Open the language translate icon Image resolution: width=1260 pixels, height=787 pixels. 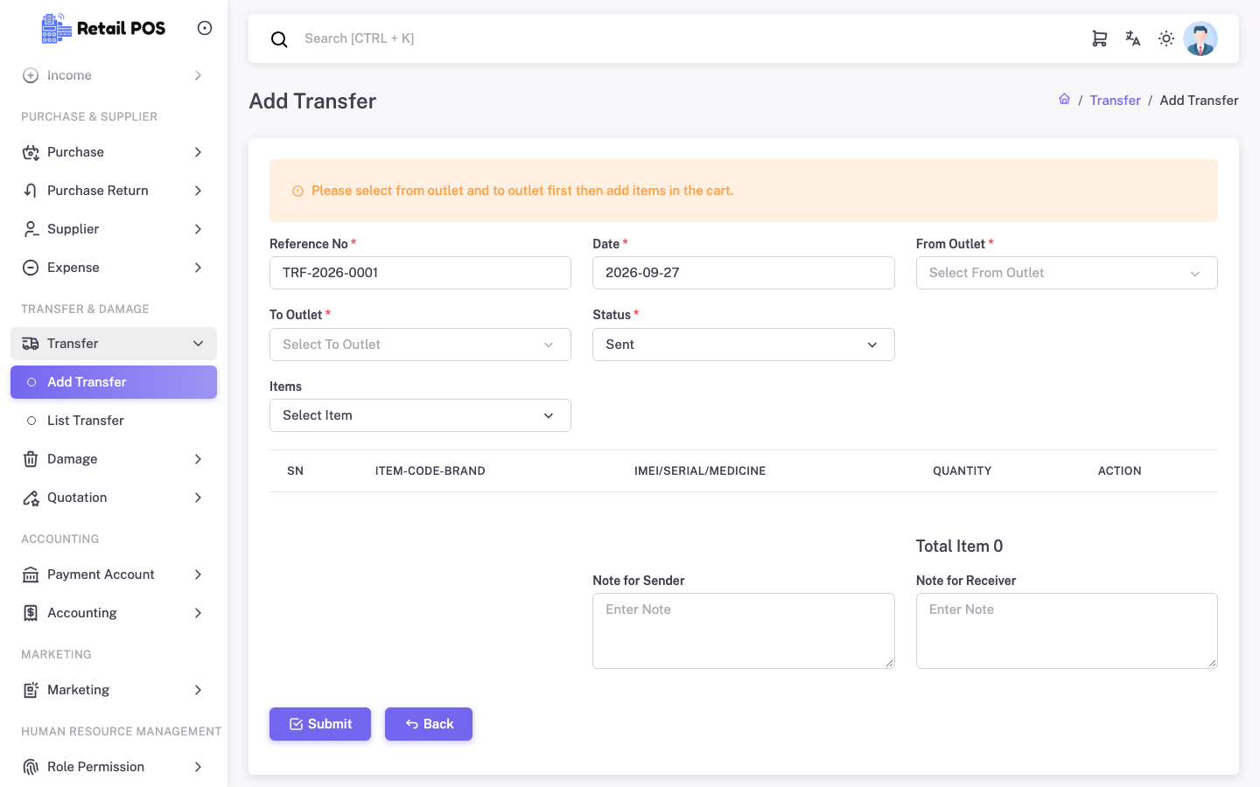[x=1133, y=38]
